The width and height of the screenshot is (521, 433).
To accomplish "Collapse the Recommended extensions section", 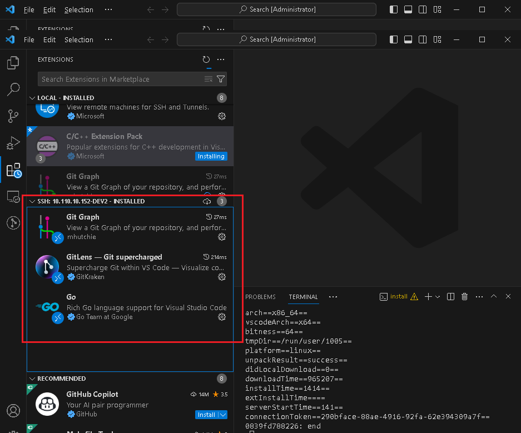I will pos(32,379).
